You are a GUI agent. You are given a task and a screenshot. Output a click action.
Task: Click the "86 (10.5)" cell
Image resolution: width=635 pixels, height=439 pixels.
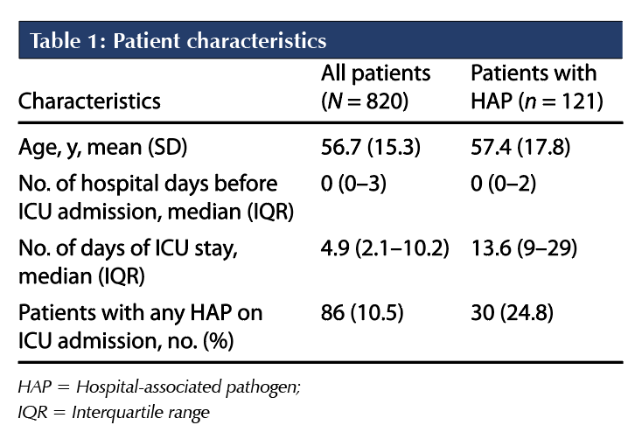tap(361, 312)
